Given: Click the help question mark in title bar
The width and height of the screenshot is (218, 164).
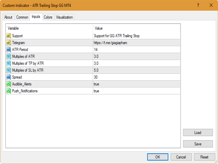Looking at the screenshot, I should pos(198,5).
